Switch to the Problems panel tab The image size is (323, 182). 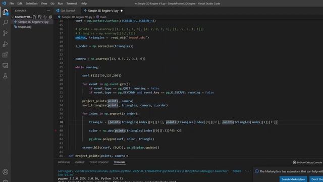tap(64, 162)
